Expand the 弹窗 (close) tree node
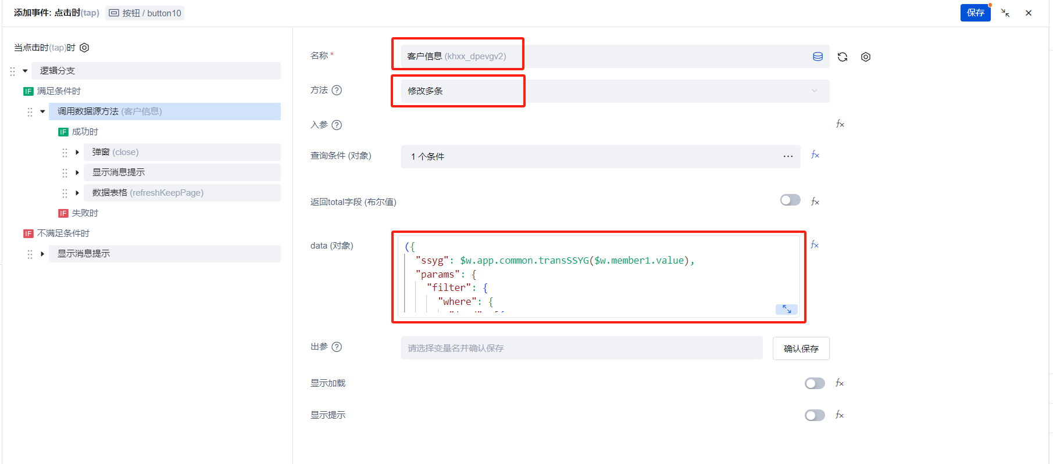This screenshot has width=1053, height=464. 77,152
